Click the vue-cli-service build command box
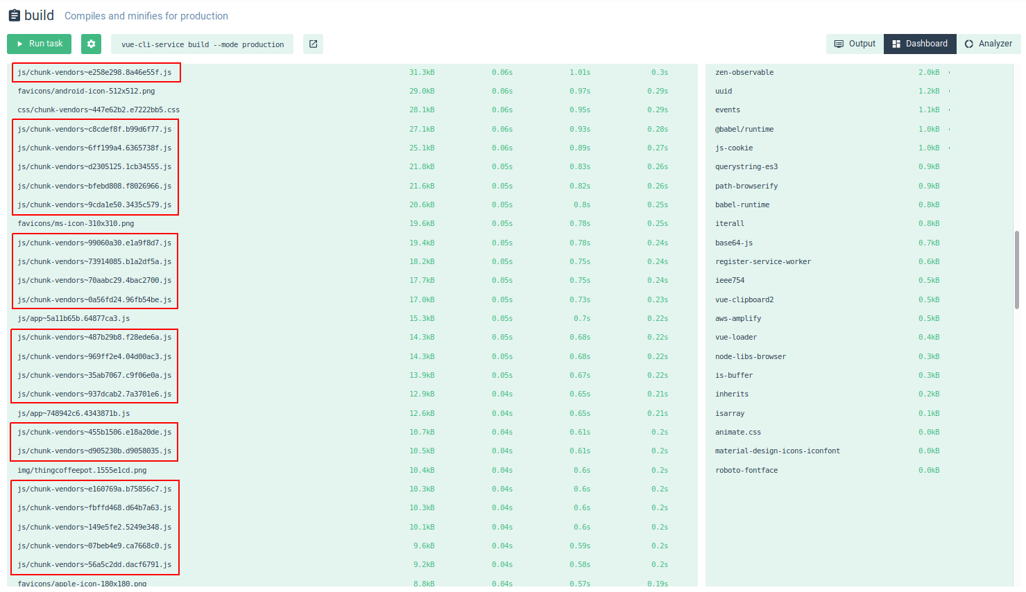The width and height of the screenshot is (1026, 592). click(x=202, y=44)
